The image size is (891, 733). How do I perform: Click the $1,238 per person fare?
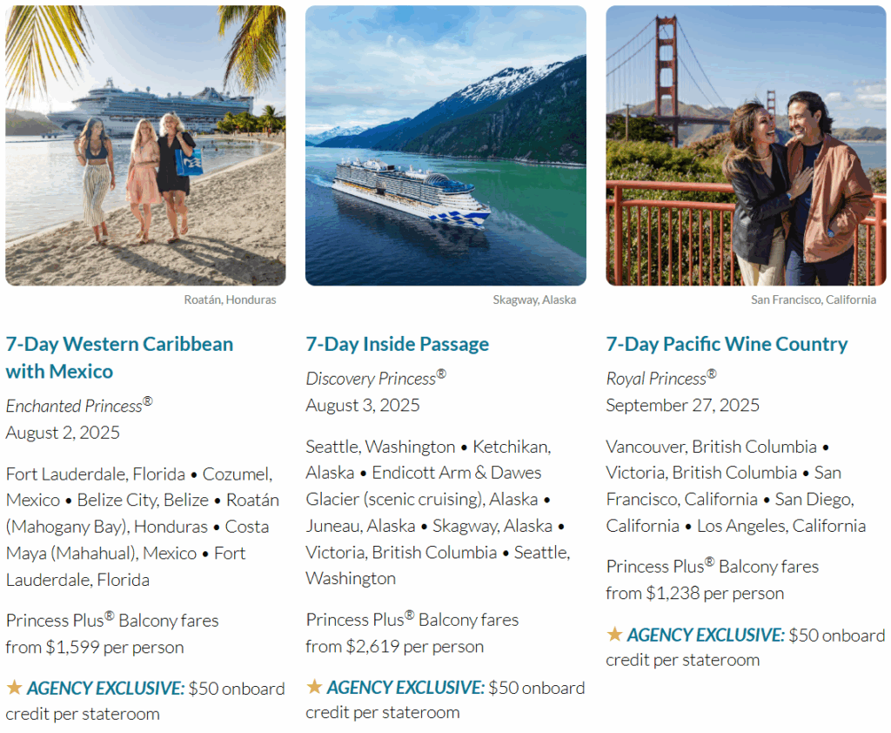(714, 593)
